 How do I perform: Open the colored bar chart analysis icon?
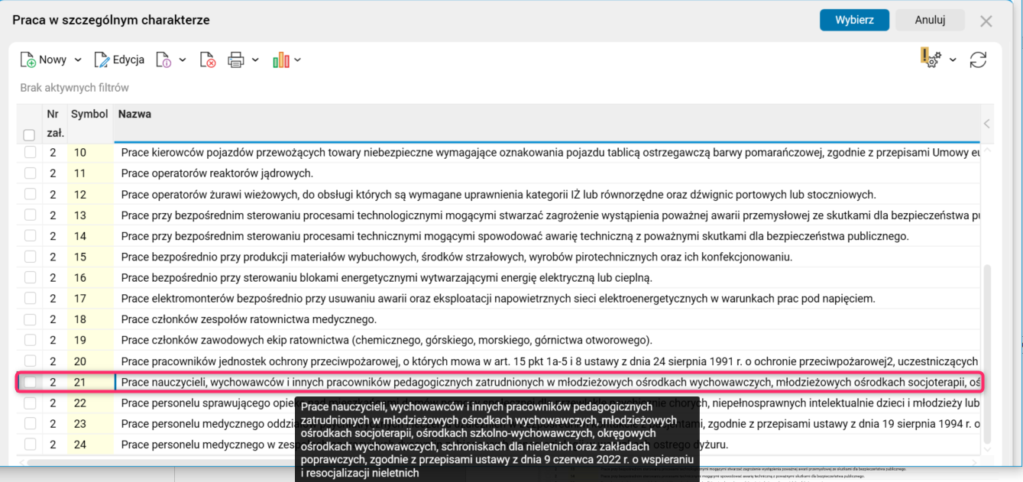[282, 59]
